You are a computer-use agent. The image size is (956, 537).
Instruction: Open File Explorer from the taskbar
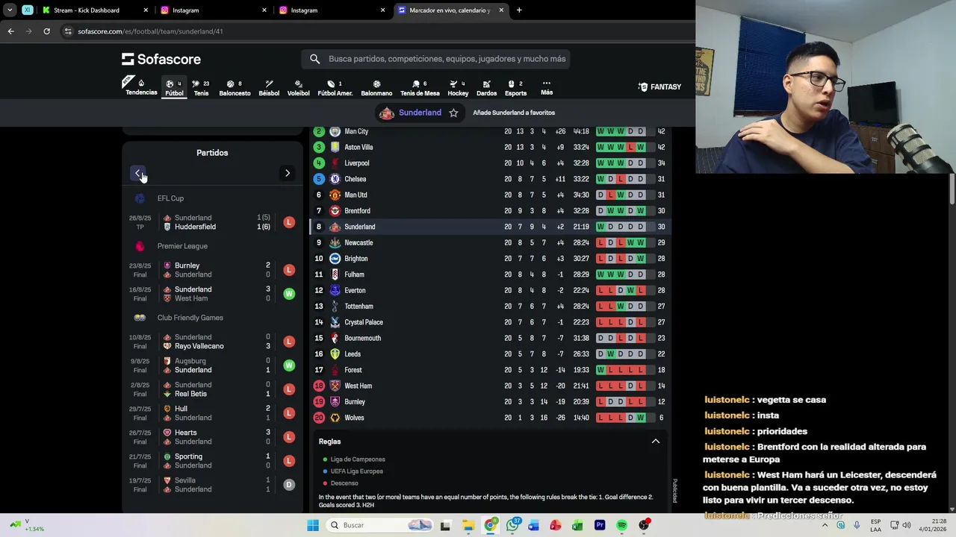[x=468, y=525]
